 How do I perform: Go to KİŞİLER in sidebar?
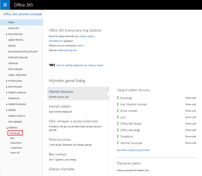(12, 46)
